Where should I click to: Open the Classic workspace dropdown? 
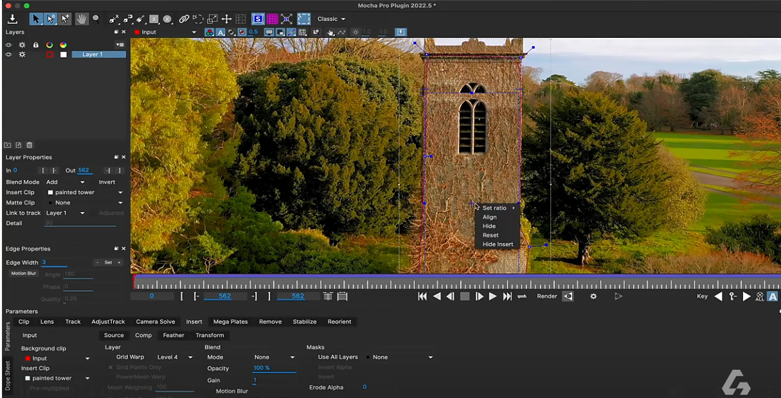[331, 19]
